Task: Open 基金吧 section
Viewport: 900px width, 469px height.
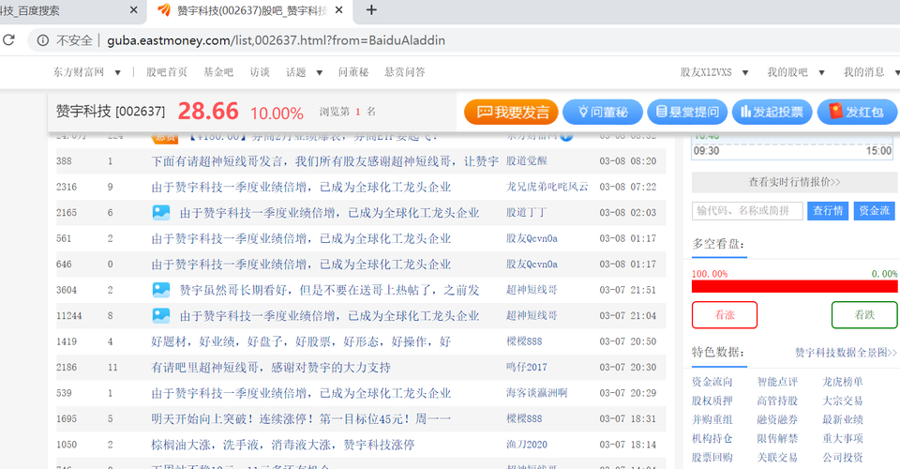Action: coord(218,71)
